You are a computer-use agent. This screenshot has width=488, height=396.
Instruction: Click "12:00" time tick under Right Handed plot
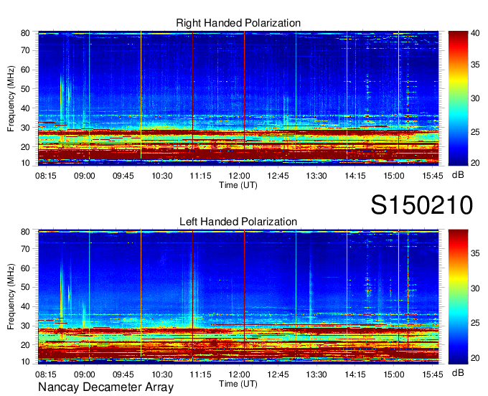239,176
